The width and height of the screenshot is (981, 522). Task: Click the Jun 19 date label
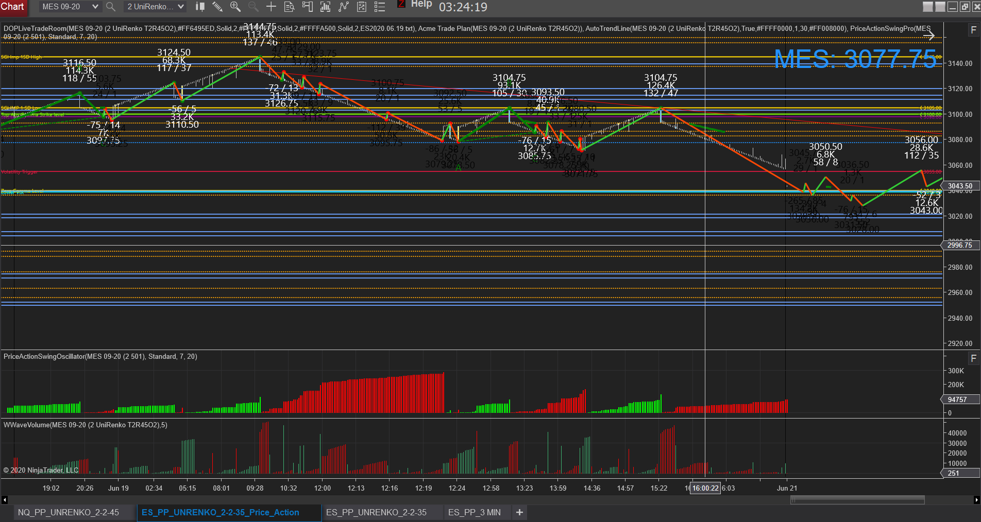(119, 488)
